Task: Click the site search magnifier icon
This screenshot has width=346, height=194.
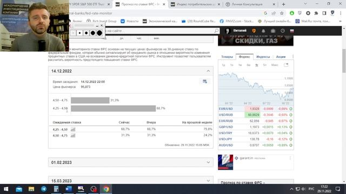Action: pos(216,31)
